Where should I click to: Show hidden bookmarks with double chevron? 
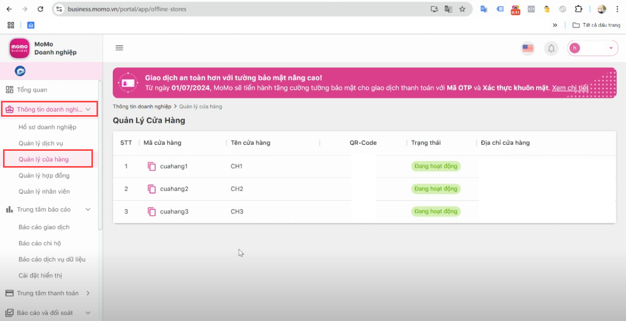555,25
